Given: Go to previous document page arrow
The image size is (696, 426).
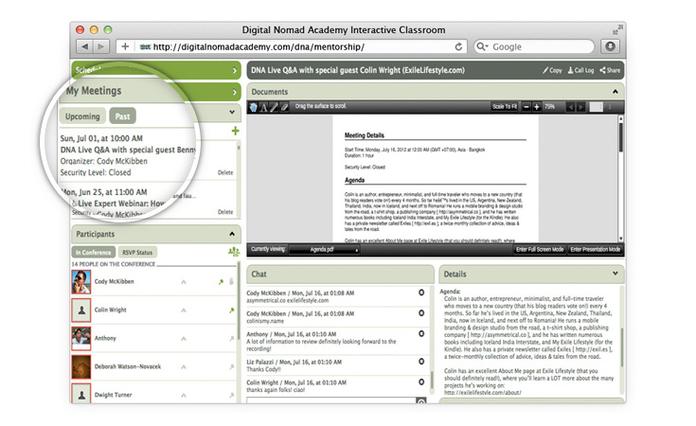Looking at the screenshot, I should [x=571, y=107].
